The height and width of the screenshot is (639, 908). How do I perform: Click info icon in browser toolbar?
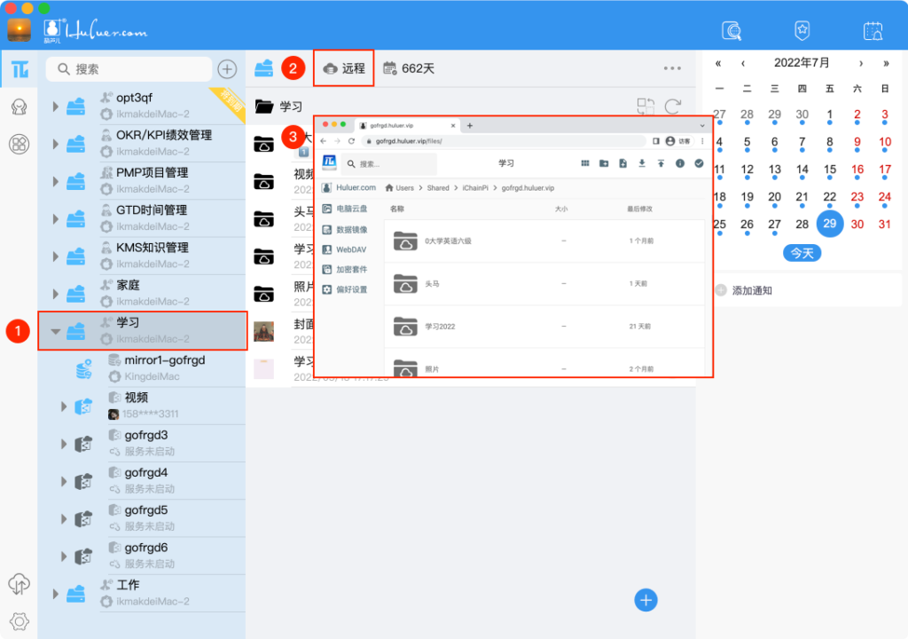[680, 163]
